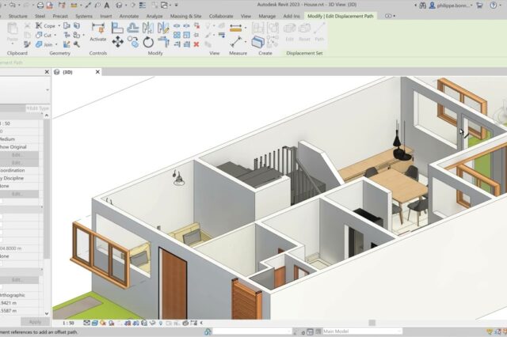This screenshot has height=337, width=507.
Task: Toggle Shadows in view control bar
Action: click(111, 323)
